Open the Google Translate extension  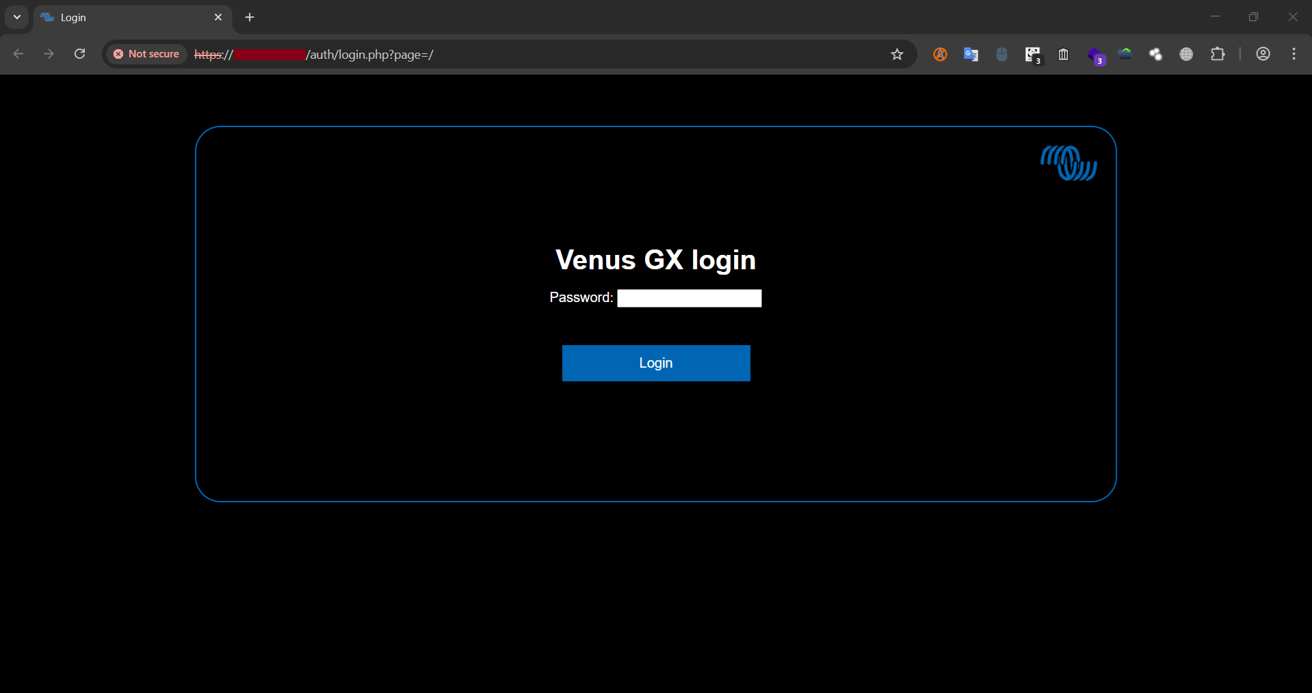(971, 54)
